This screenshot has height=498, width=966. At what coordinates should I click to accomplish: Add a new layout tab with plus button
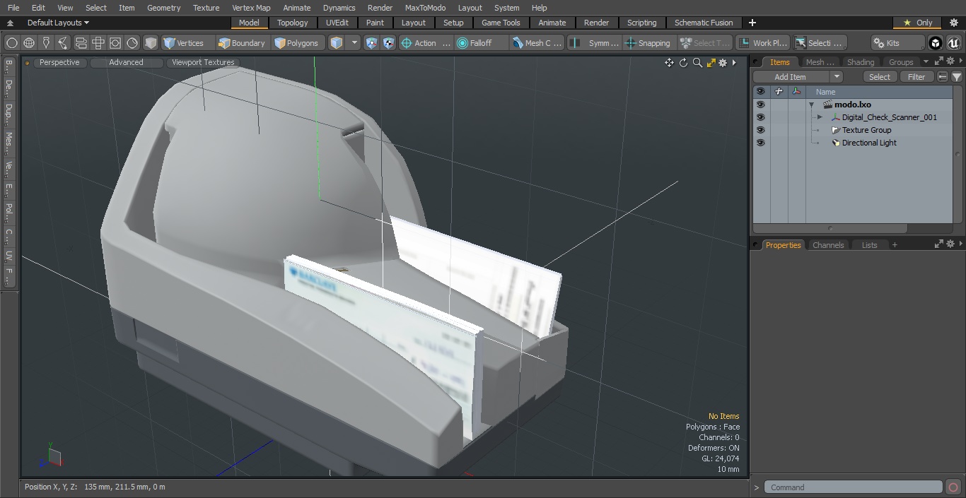(752, 23)
